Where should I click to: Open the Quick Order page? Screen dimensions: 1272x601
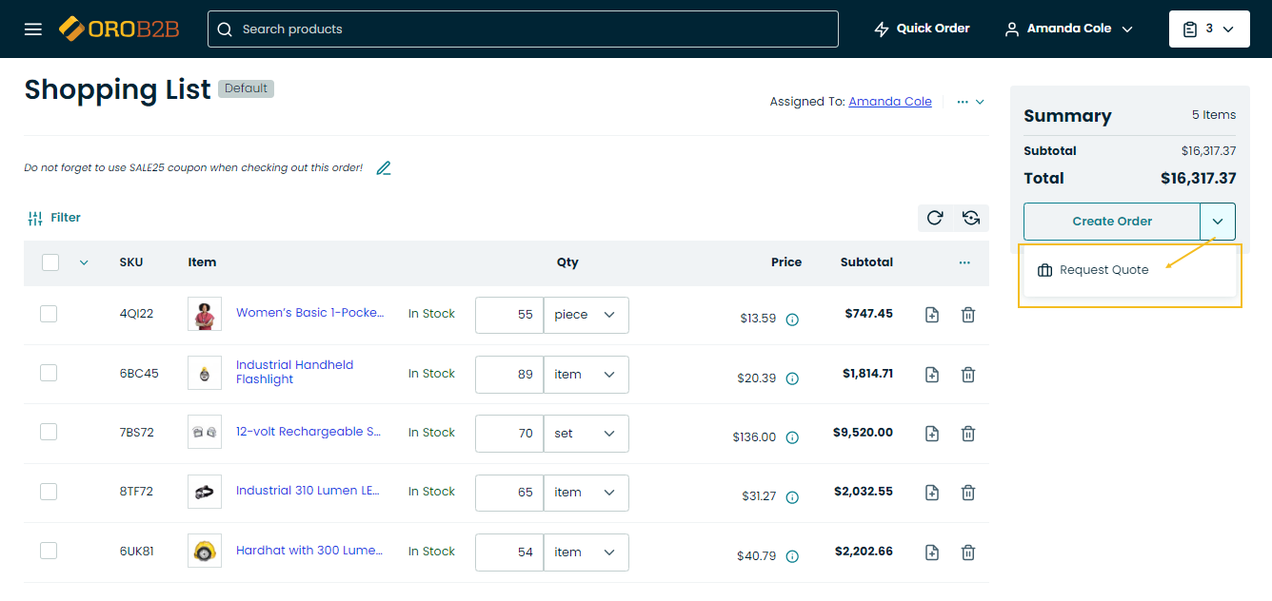click(922, 29)
